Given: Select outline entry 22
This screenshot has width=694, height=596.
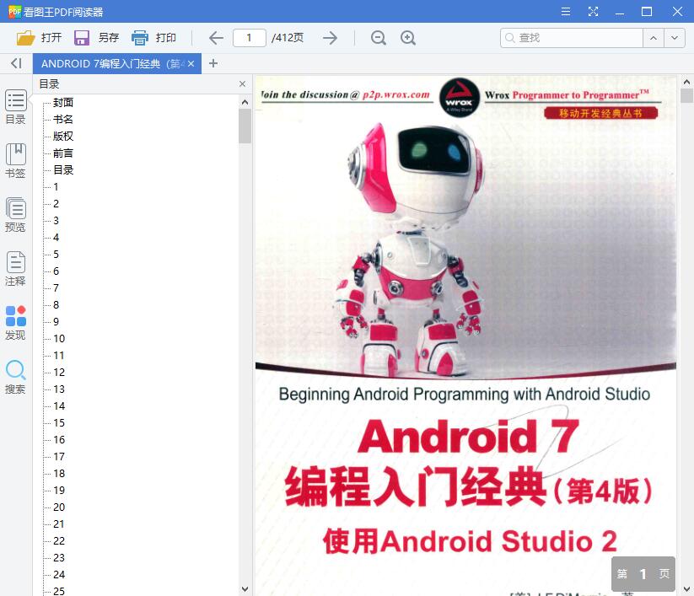Looking at the screenshot, I should (59, 540).
